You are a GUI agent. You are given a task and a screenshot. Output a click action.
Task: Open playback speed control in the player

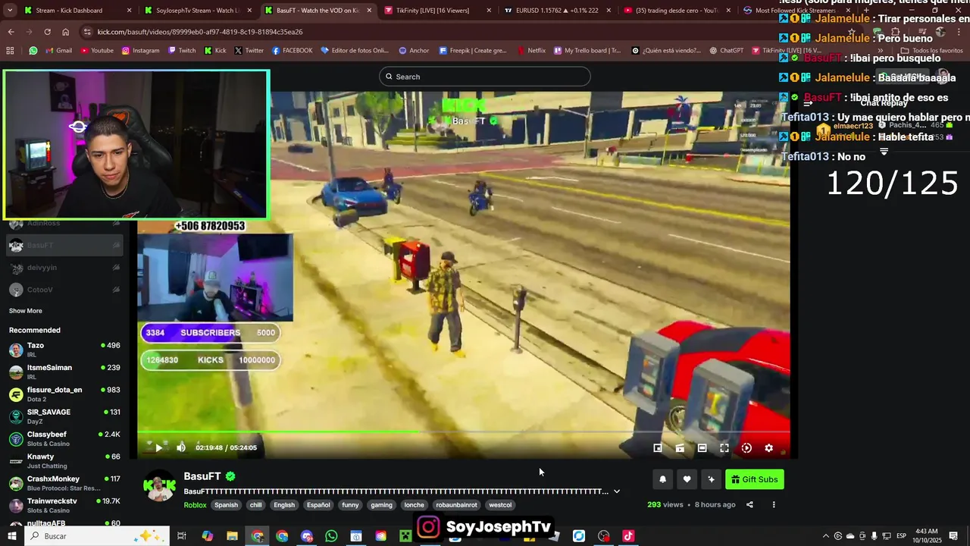(x=746, y=448)
